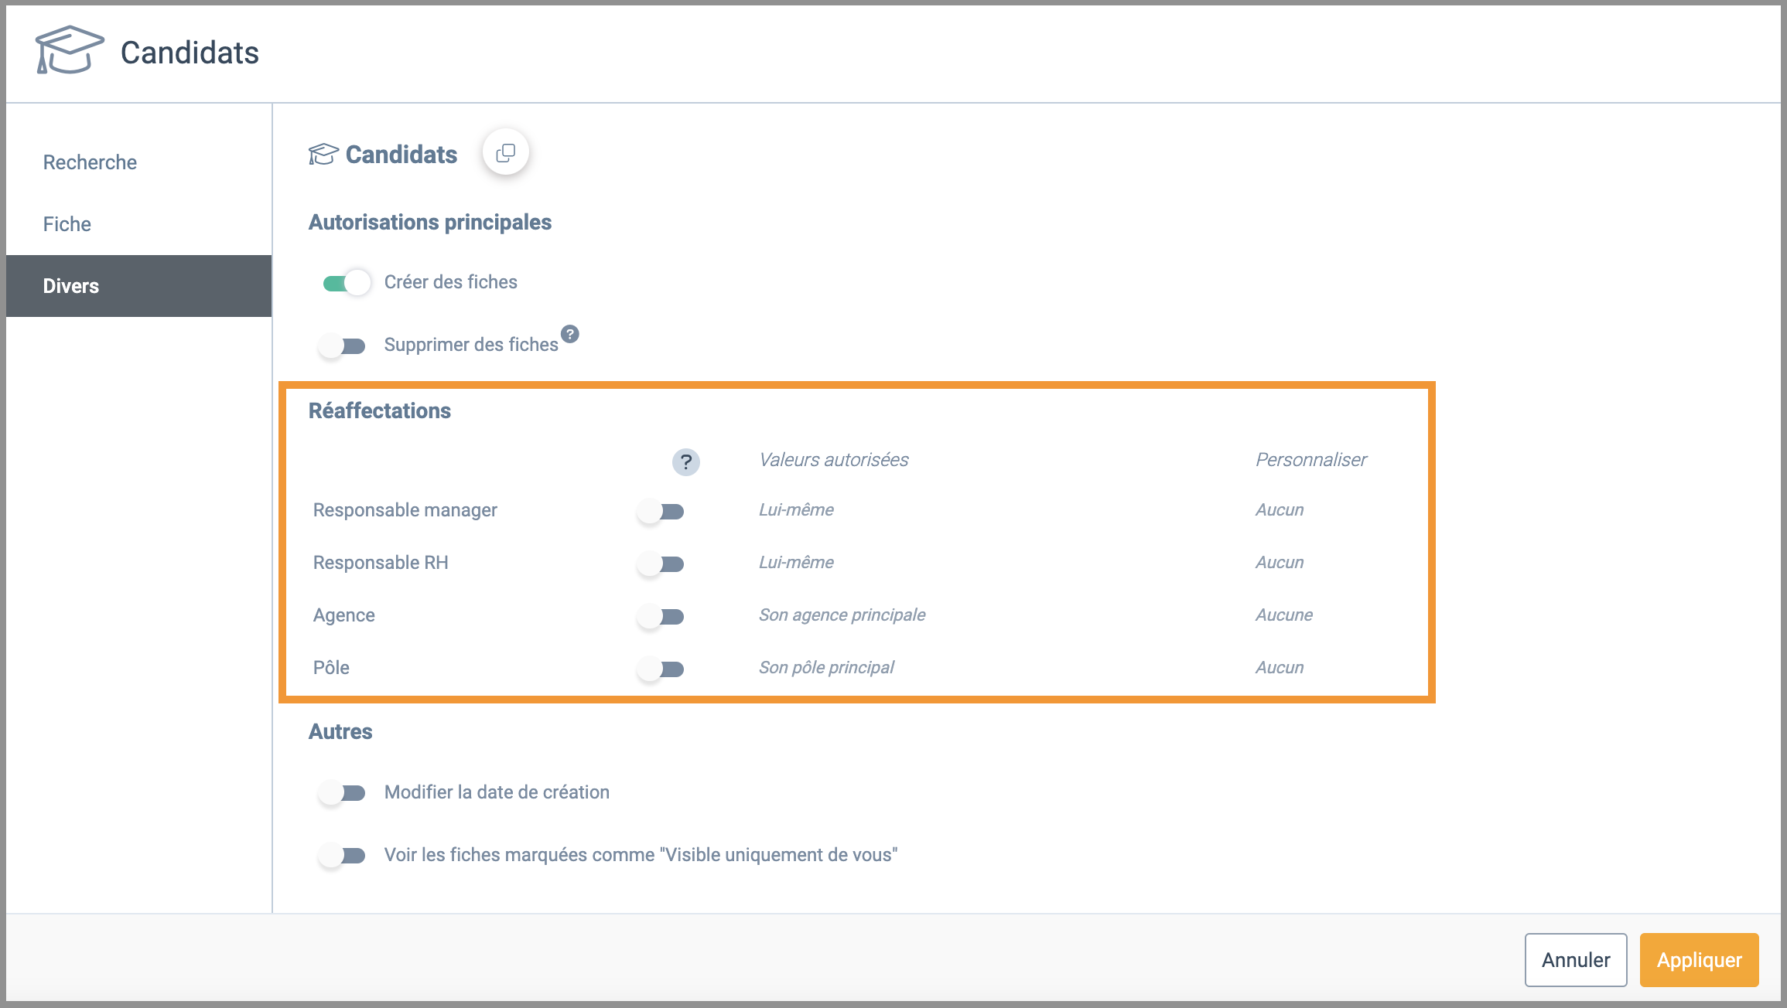Toggle Responsable manager reassignment switch
The width and height of the screenshot is (1787, 1008).
661,511
